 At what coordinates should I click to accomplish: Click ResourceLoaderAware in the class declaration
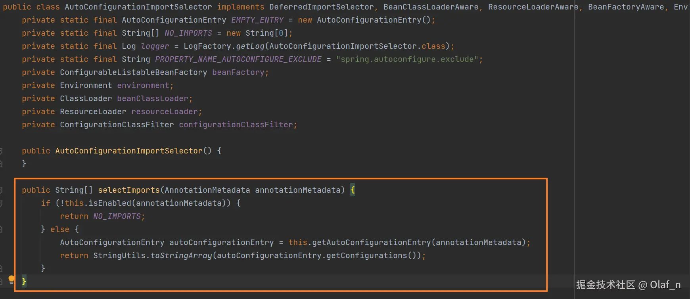[533, 7]
